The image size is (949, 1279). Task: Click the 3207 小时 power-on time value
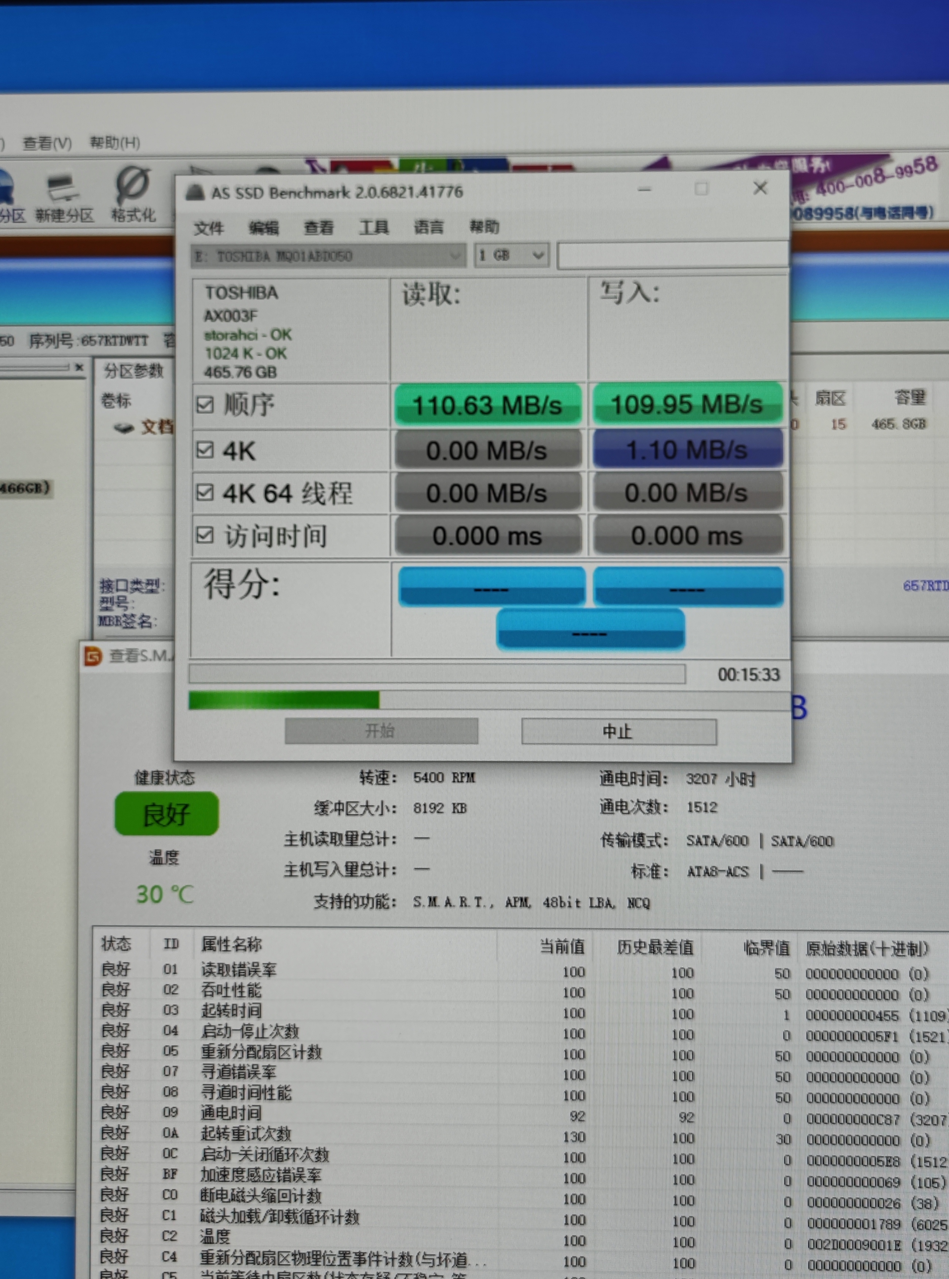pyautogui.click(x=720, y=779)
